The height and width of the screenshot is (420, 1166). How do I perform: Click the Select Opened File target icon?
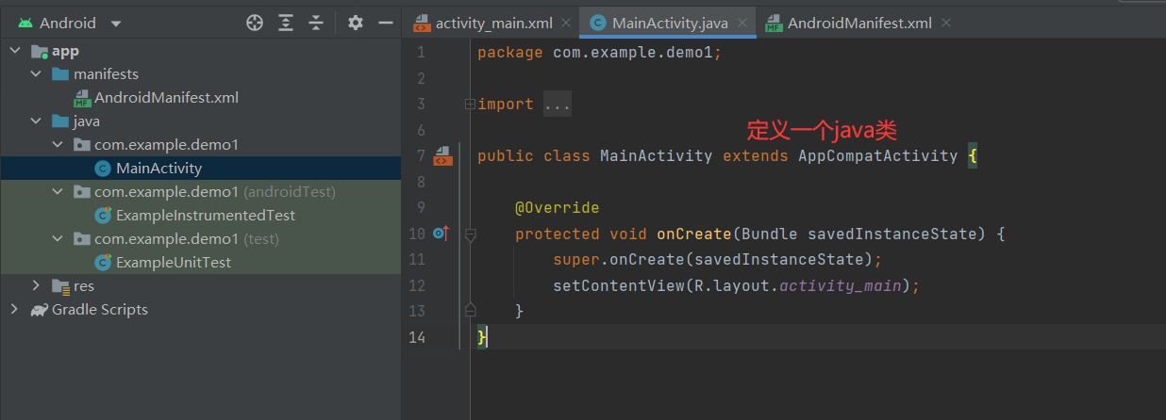click(254, 23)
